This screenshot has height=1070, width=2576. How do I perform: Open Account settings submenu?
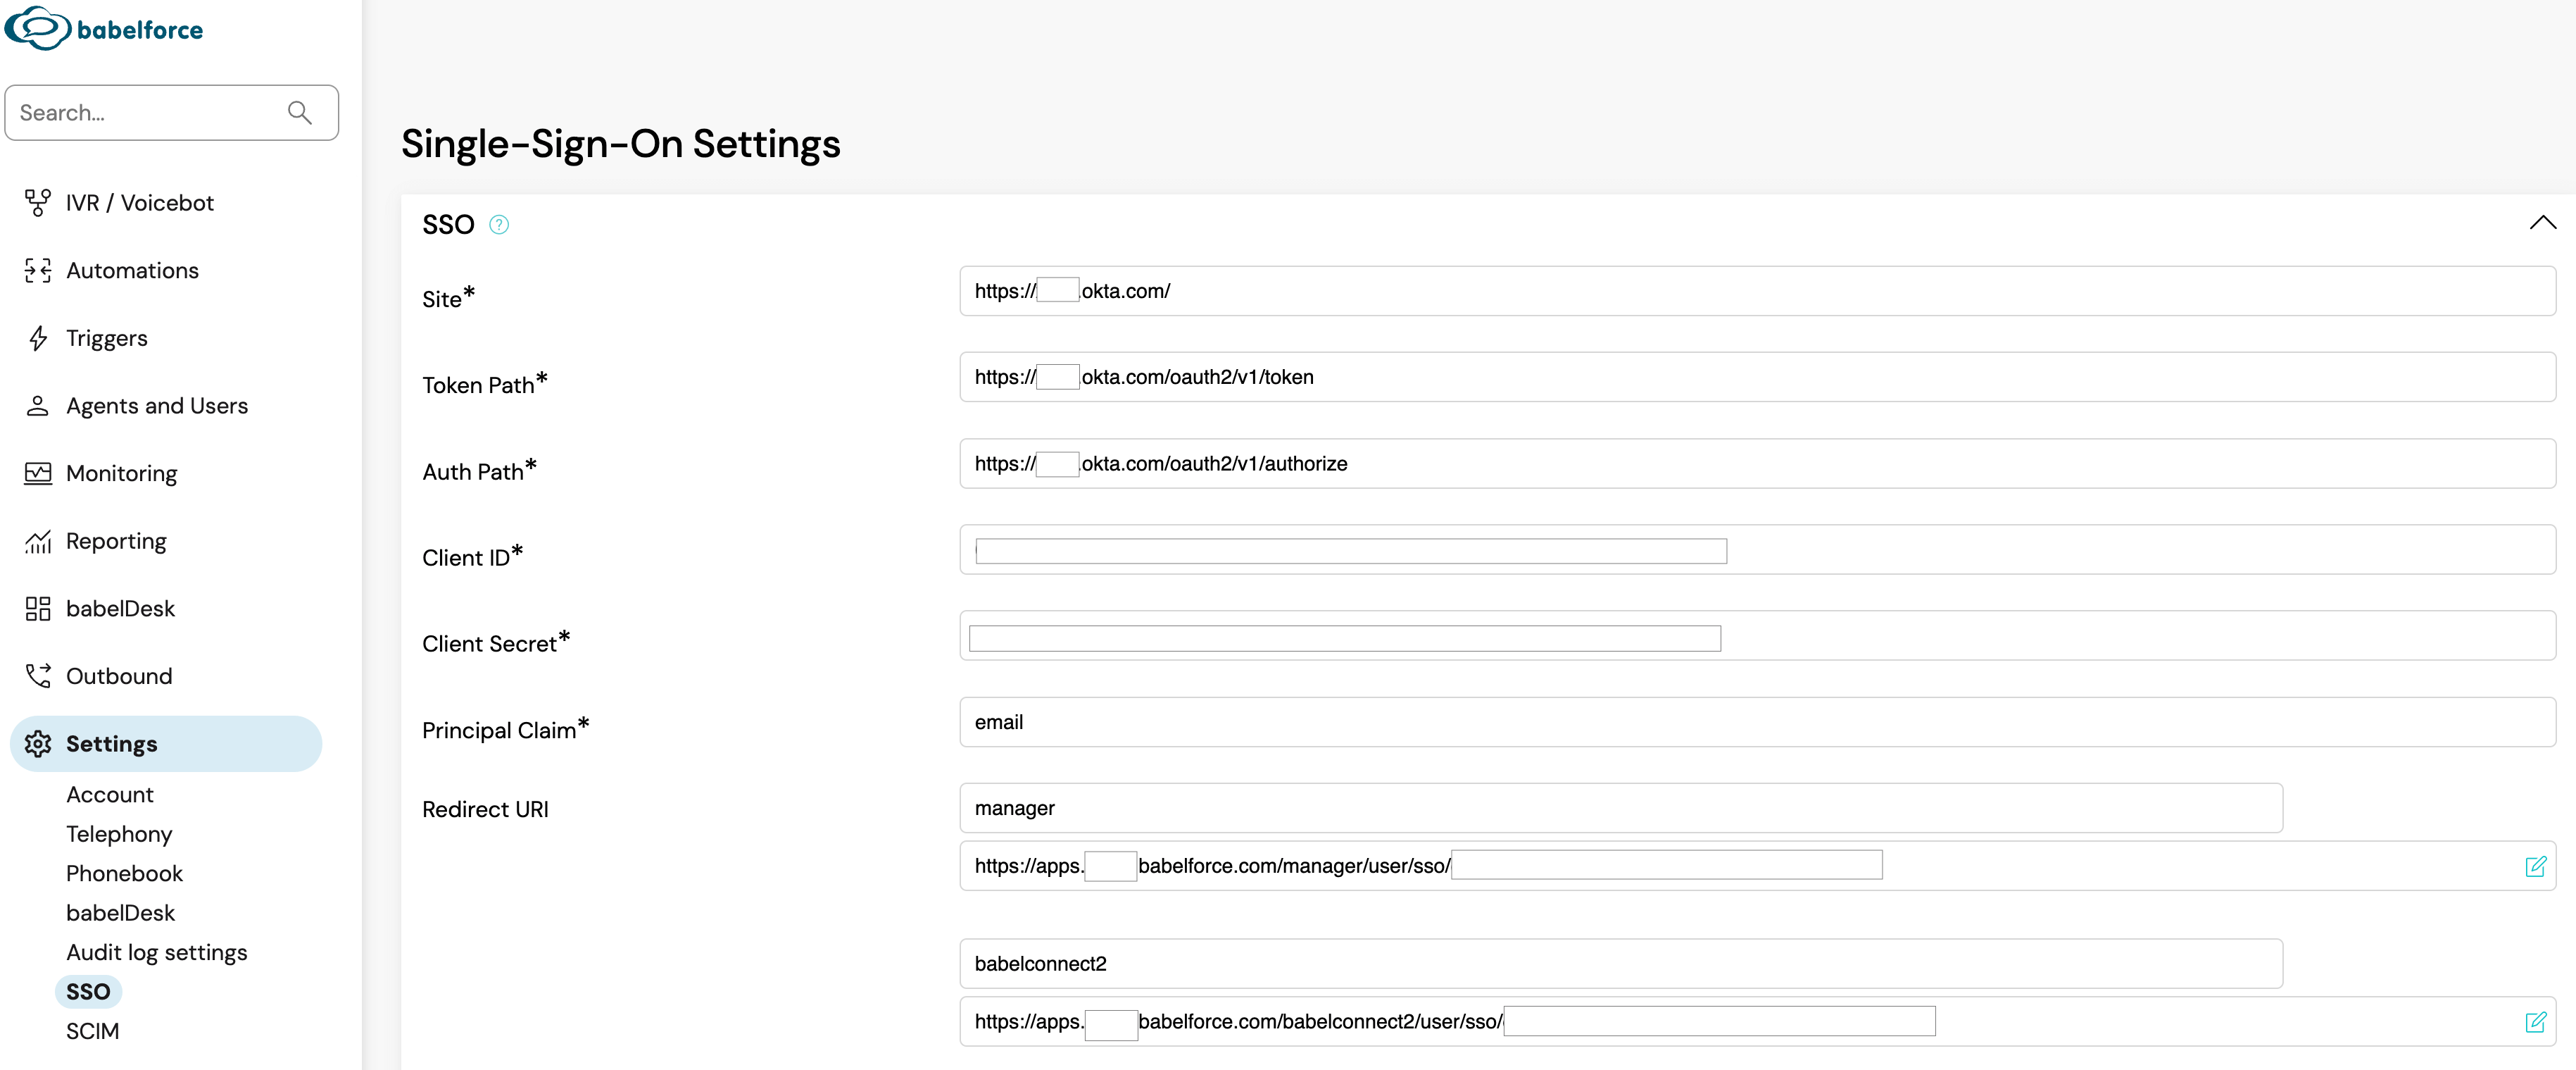(x=110, y=795)
